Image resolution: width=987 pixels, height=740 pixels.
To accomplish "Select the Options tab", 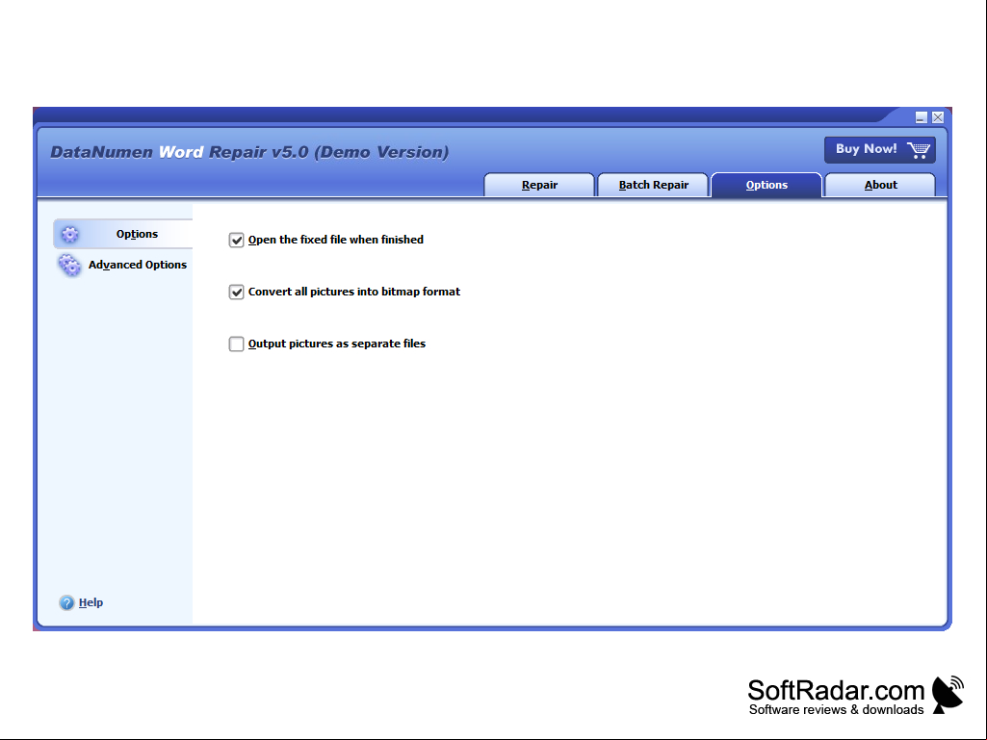I will pos(766,185).
